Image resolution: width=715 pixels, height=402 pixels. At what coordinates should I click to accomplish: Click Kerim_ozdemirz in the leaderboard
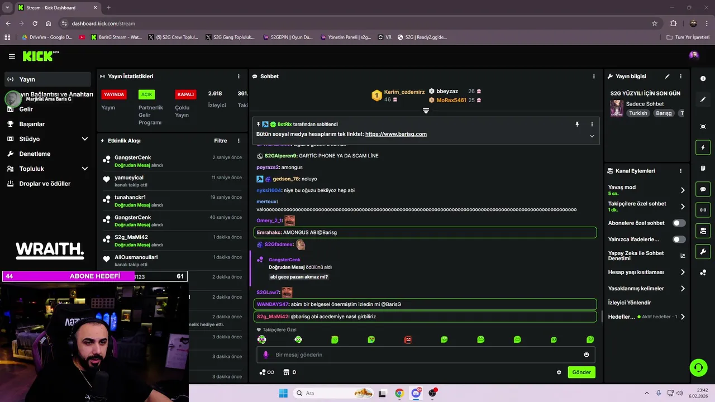[x=404, y=92]
